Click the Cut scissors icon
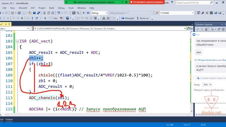226x127 pixels. point(44,13)
